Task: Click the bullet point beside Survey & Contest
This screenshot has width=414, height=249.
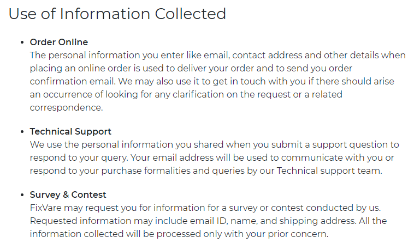Action: pos(22,195)
